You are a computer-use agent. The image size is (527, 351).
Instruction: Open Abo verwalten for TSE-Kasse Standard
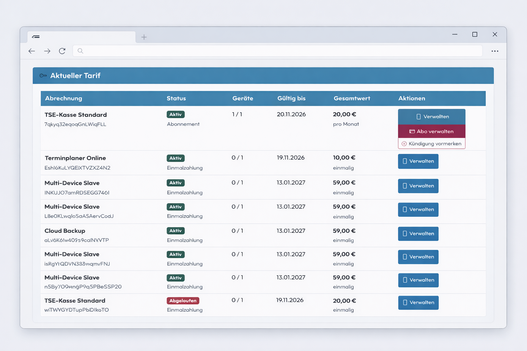pyautogui.click(x=432, y=131)
